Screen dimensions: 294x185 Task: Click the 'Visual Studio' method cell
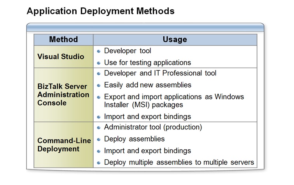click(63, 57)
